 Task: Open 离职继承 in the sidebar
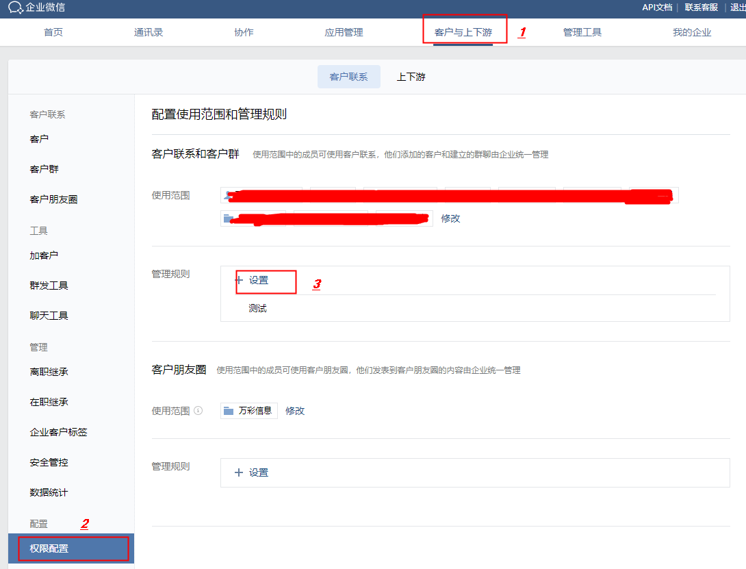(x=49, y=372)
